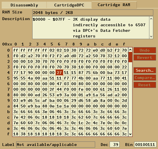The width and height of the screenshot is (158, 149).
Task: Click description box scroll up arrow
Action: click(x=151, y=19)
